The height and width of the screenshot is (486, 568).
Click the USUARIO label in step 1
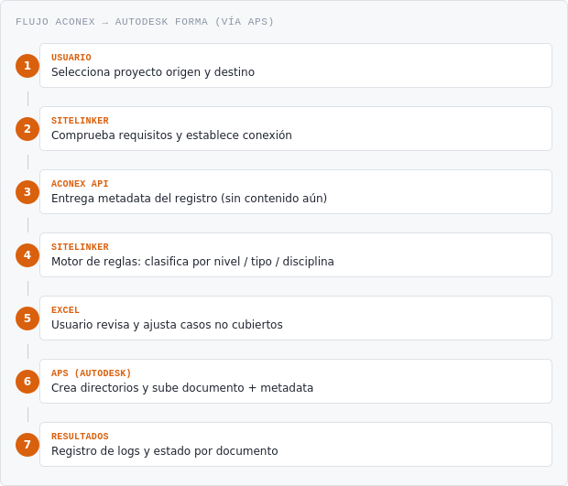71,58
